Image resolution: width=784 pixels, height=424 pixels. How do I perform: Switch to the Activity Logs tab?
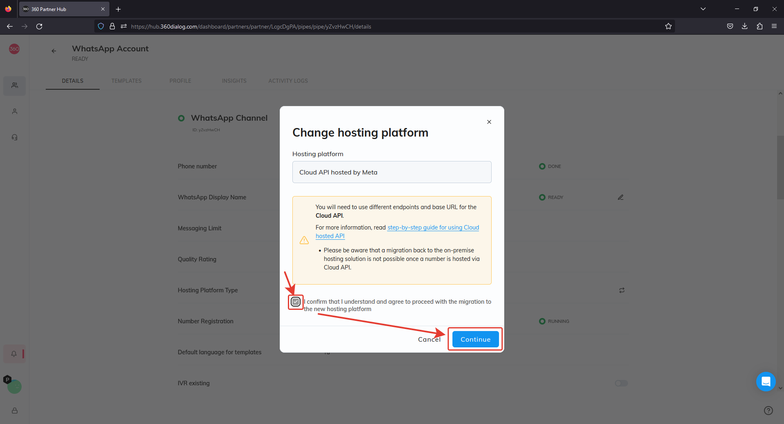[x=288, y=81]
